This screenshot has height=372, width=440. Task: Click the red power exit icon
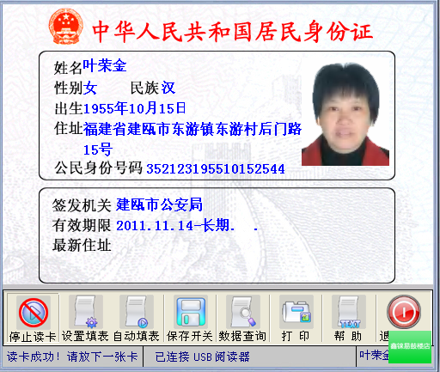(x=404, y=312)
